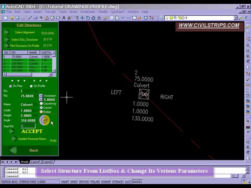
Task: Switch to the Layout1 tab
Action: [36, 162]
